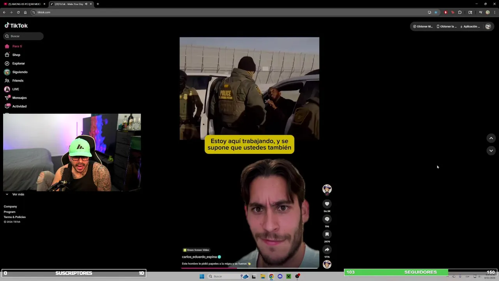The width and height of the screenshot is (499, 281).
Task: Open Google Chrome taskbar icon
Action: pyautogui.click(x=271, y=276)
